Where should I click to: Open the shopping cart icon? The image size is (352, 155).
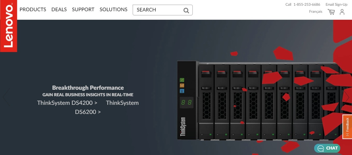[x=331, y=12]
